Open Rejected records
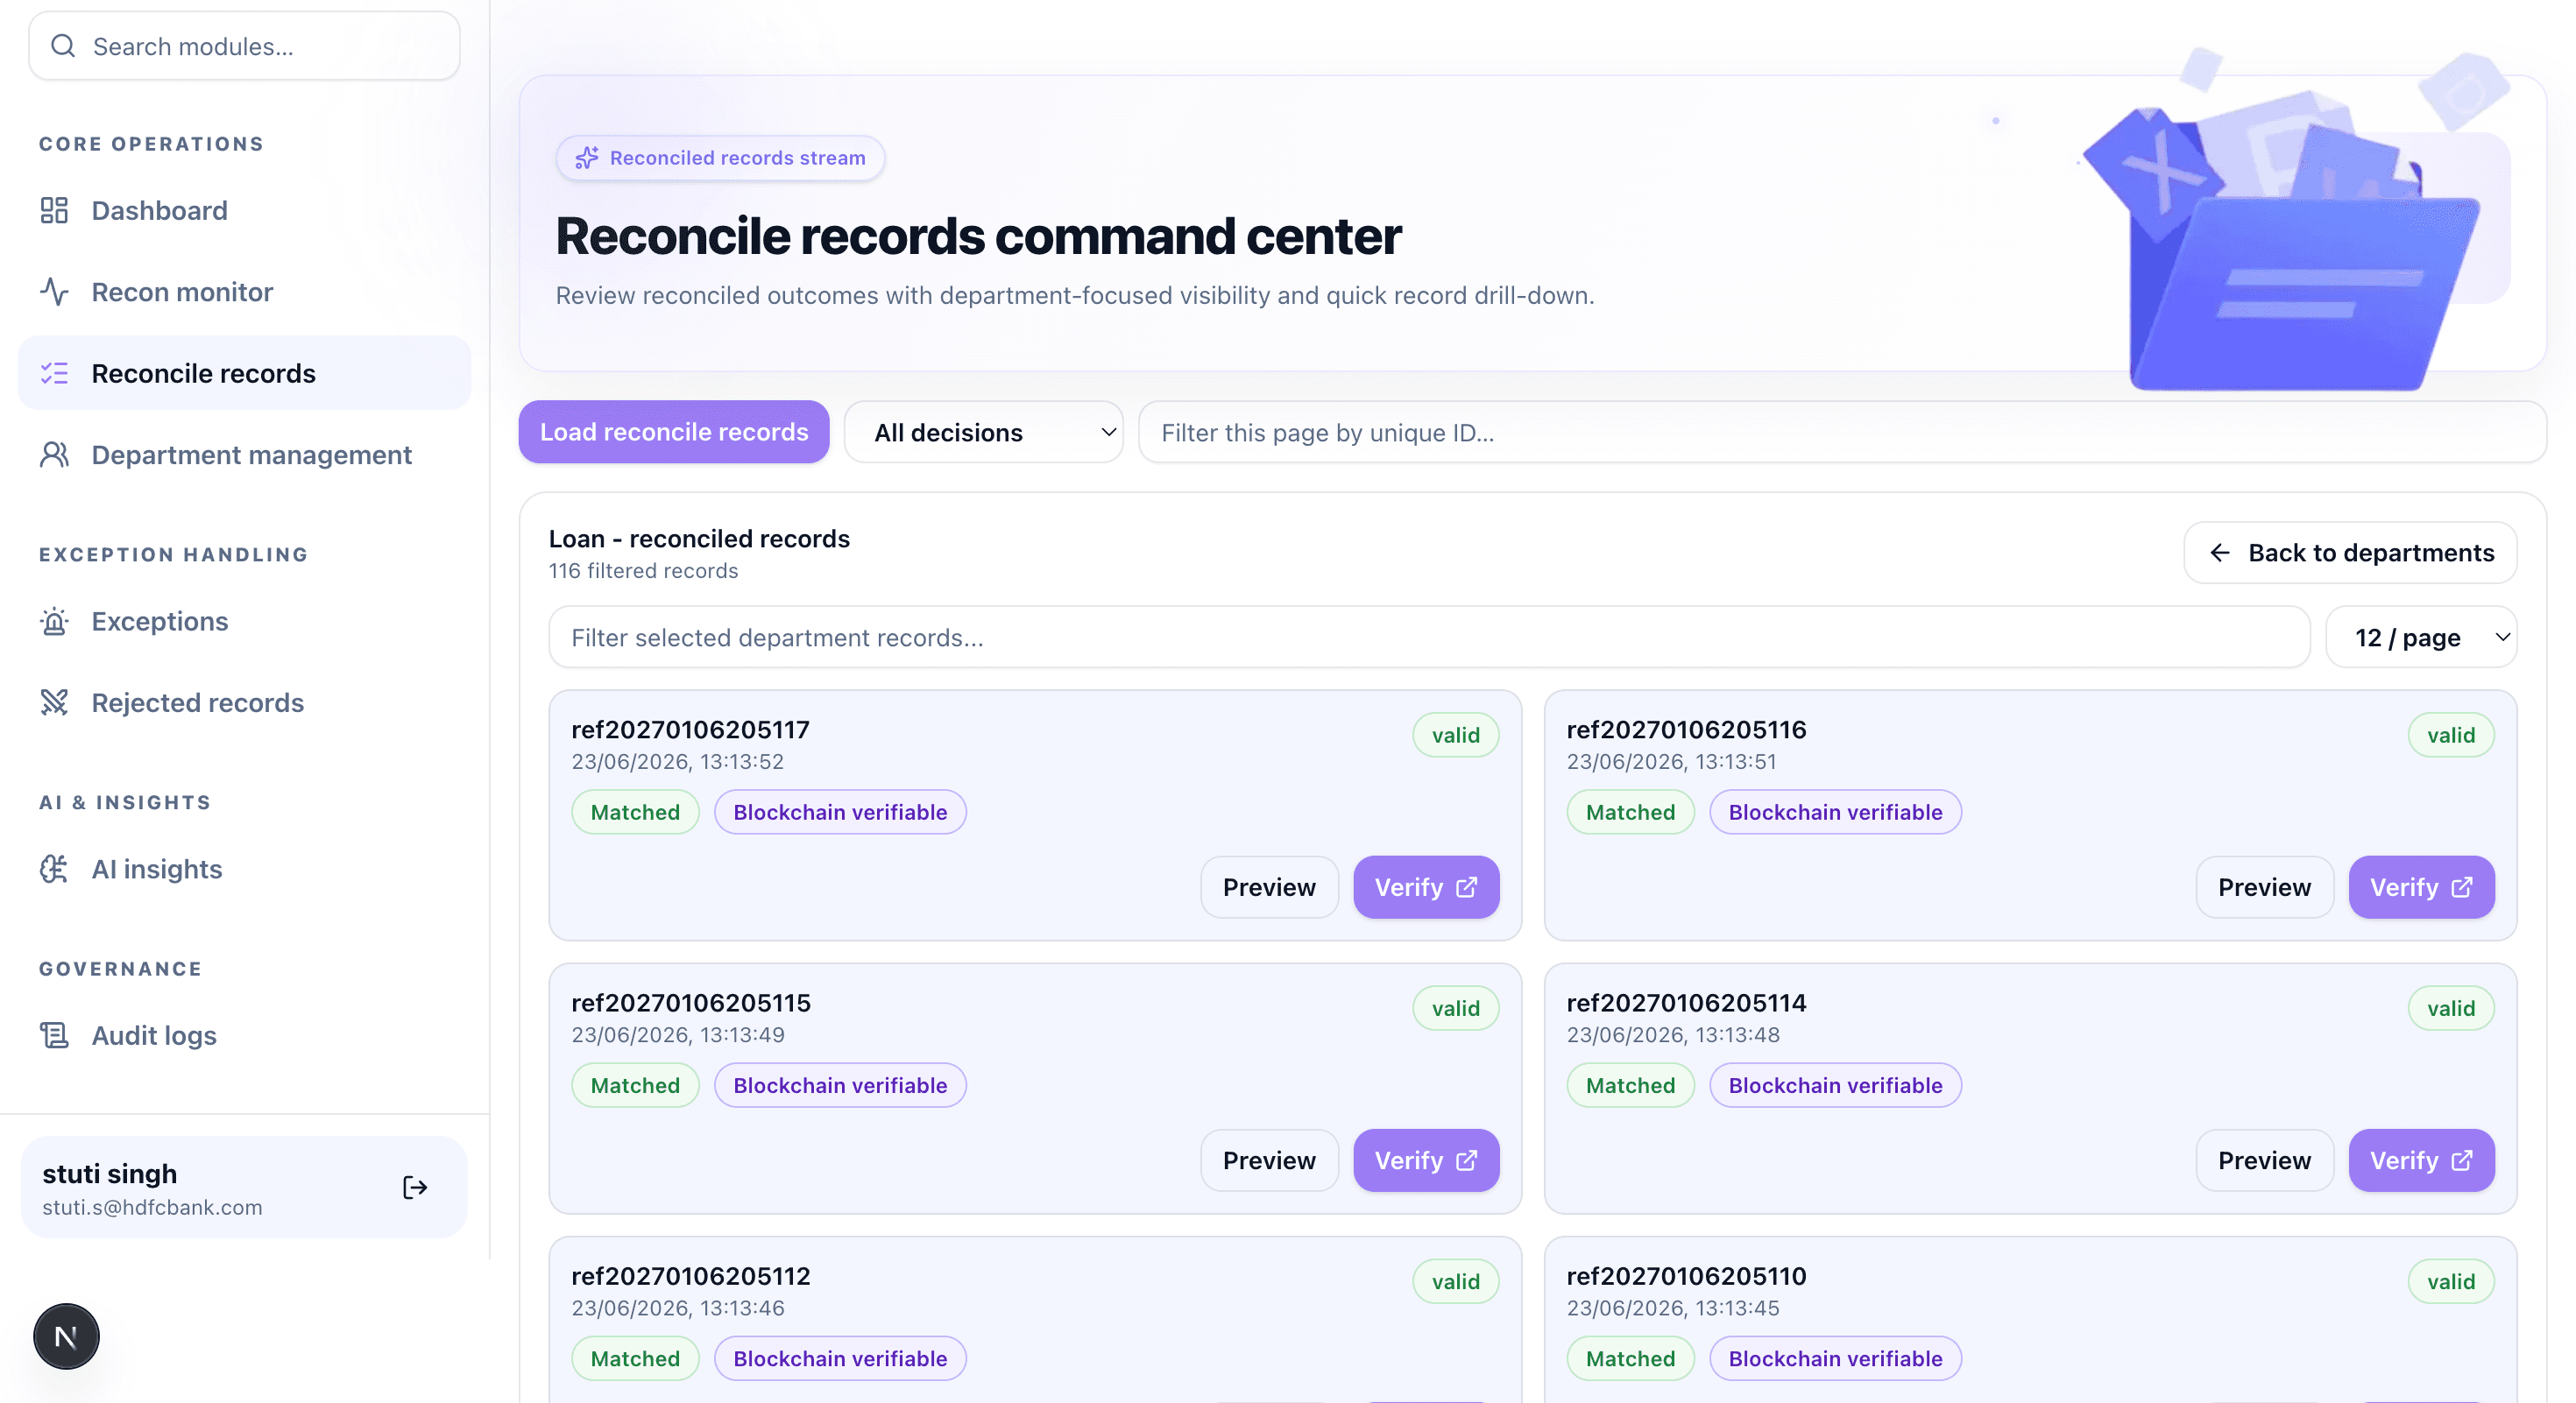This screenshot has height=1403, width=2576. point(244,702)
